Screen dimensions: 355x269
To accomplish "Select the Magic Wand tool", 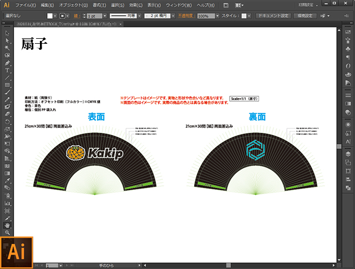I will click(7, 48).
